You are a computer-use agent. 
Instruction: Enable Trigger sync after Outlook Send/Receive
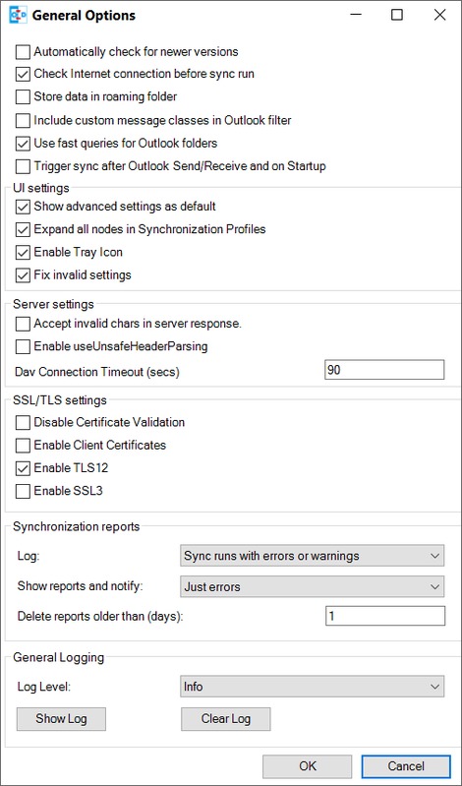[23, 166]
